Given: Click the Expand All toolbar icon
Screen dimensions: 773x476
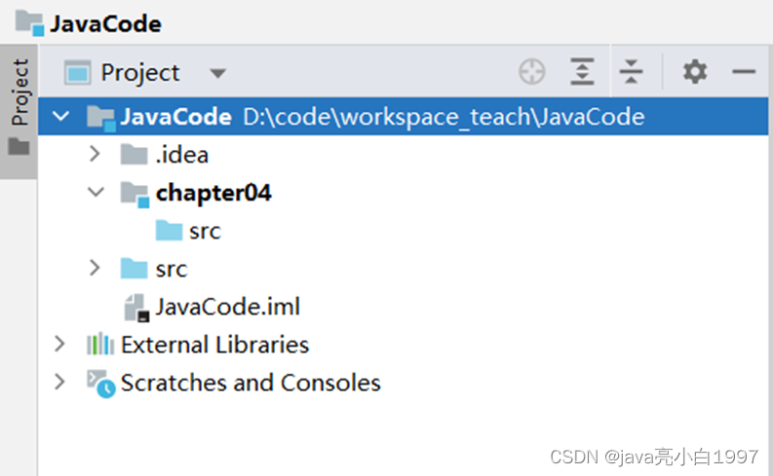Looking at the screenshot, I should 582,72.
